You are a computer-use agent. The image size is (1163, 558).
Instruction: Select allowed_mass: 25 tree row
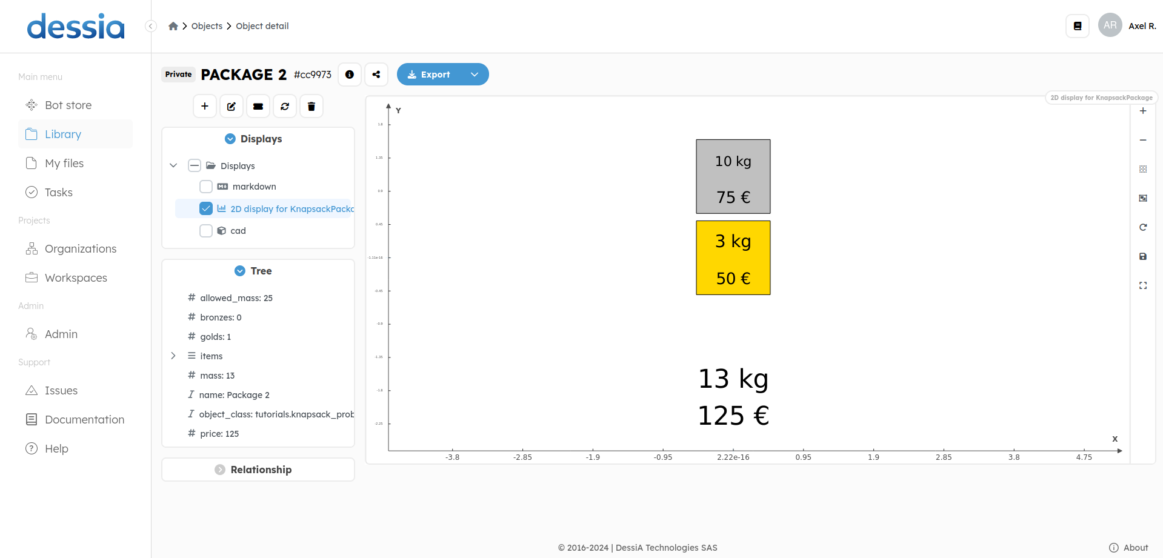coord(230,298)
